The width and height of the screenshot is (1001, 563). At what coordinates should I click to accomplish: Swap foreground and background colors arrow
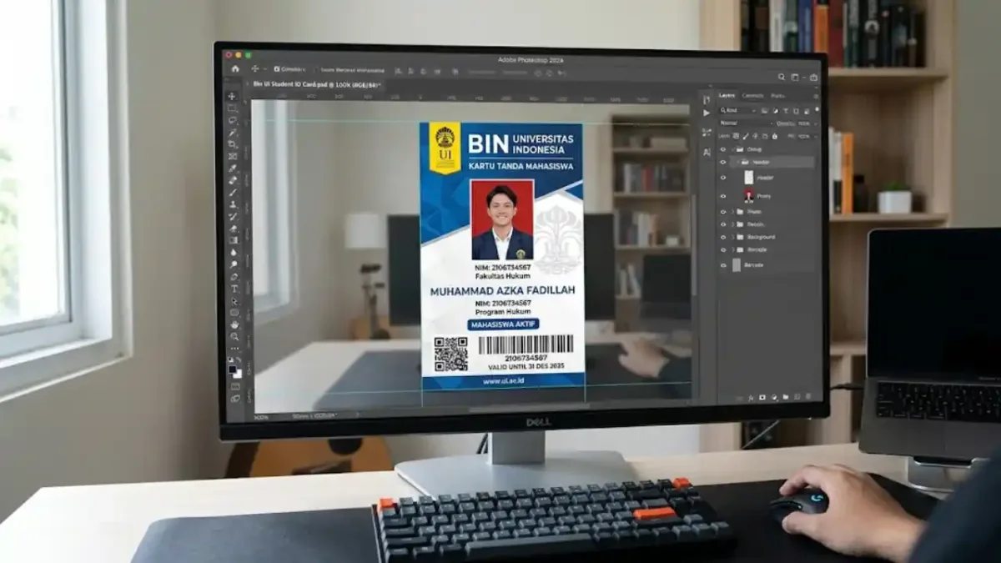[239, 359]
